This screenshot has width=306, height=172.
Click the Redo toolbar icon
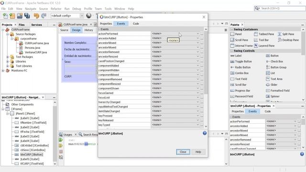click(44, 16)
